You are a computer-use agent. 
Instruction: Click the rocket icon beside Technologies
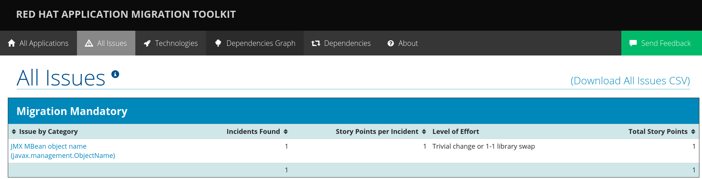(147, 43)
